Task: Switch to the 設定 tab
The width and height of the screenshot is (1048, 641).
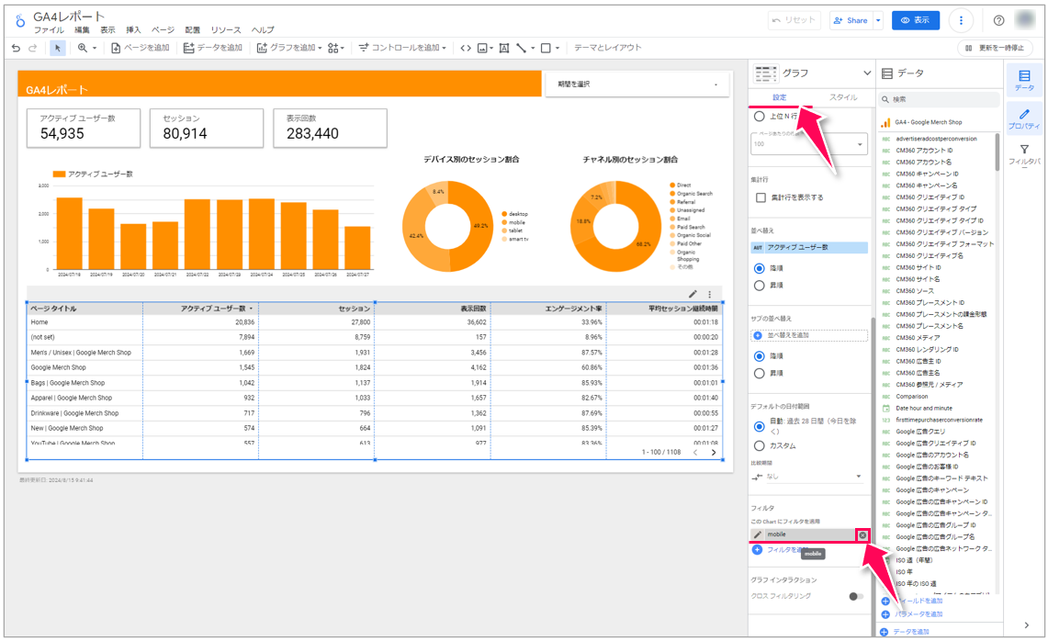Action: [780, 97]
